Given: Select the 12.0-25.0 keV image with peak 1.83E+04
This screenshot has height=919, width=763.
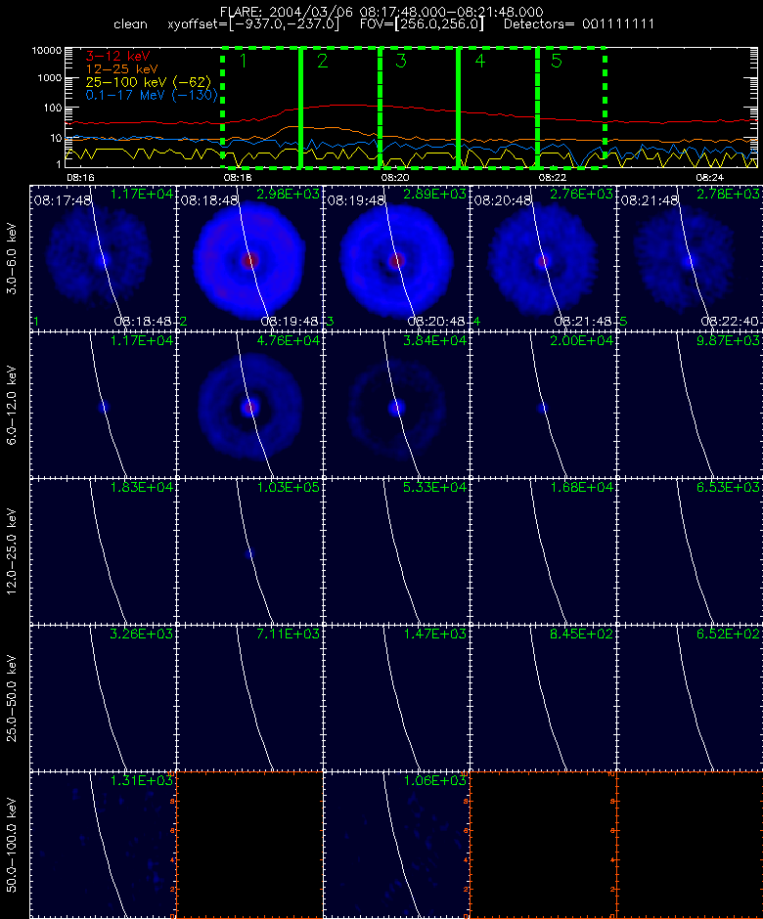Looking at the screenshot, I should (104, 551).
